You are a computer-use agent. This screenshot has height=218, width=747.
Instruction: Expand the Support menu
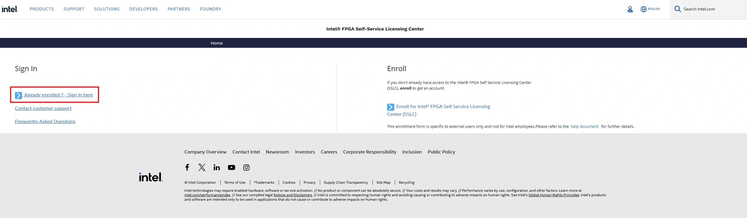(74, 9)
